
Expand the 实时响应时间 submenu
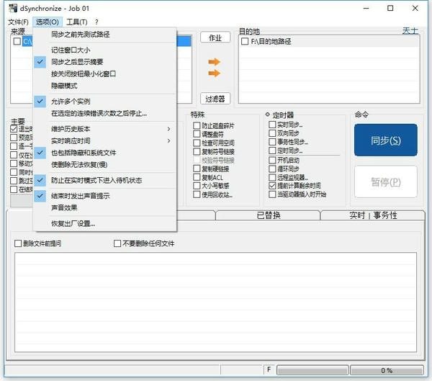[104, 141]
